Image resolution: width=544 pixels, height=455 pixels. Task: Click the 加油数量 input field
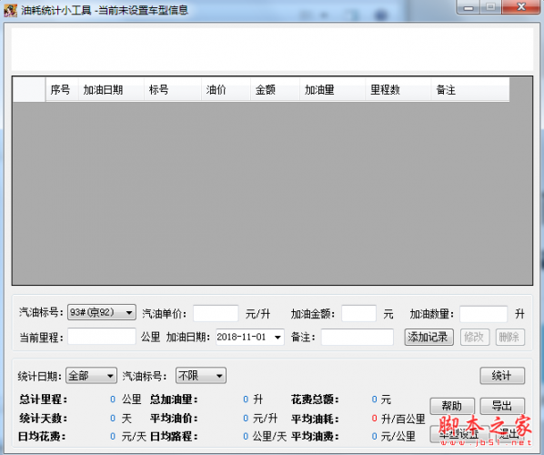coord(484,314)
